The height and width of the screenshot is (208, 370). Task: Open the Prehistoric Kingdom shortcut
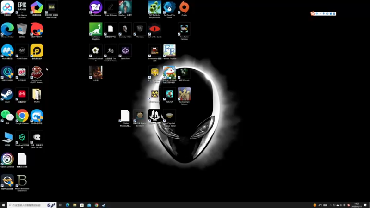click(x=96, y=31)
